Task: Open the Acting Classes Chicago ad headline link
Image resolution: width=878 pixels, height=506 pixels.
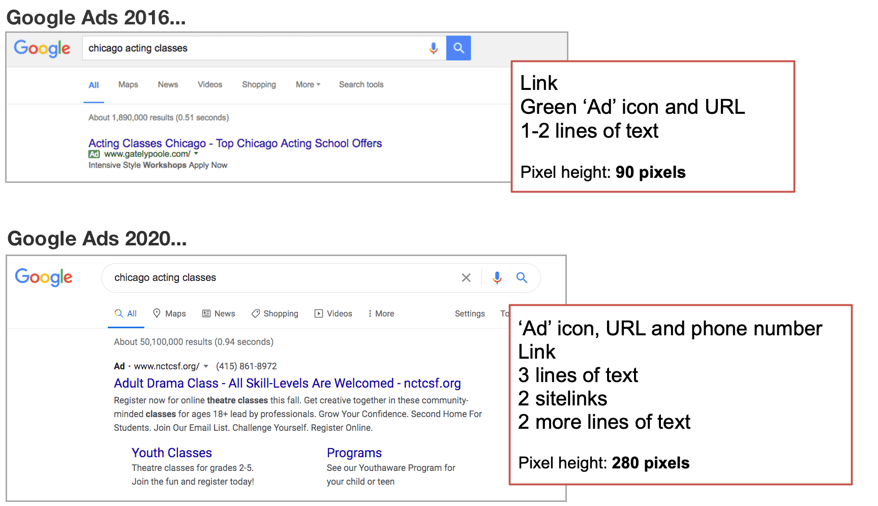Action: tap(235, 143)
